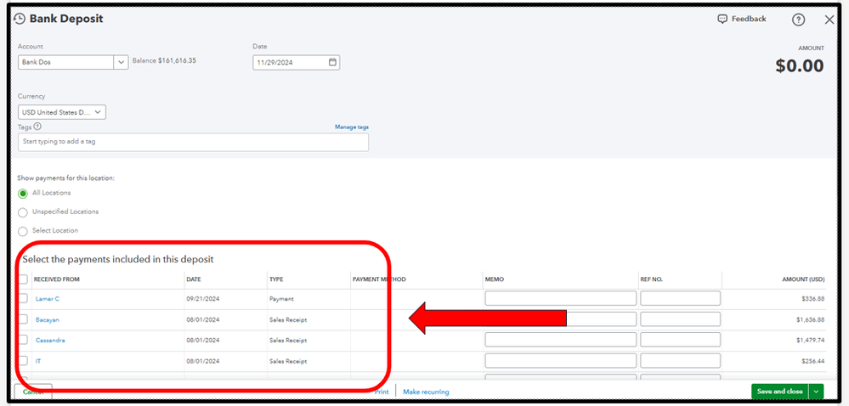Select the Unspecified Locations radio button
Viewport: 849px width, 406px height.
point(23,212)
